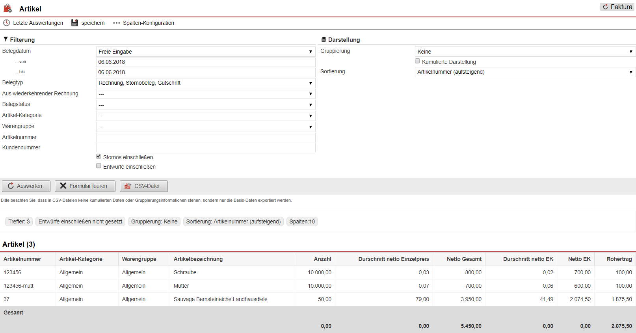Click the funnel icon beside Filterung
This screenshot has width=636, height=333.
[x=6, y=39]
